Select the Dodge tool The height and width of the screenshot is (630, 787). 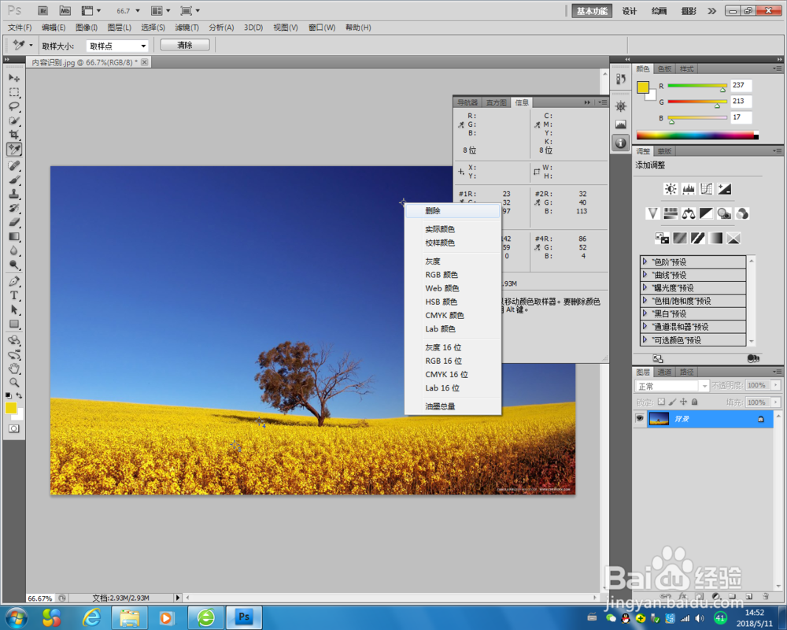click(14, 265)
